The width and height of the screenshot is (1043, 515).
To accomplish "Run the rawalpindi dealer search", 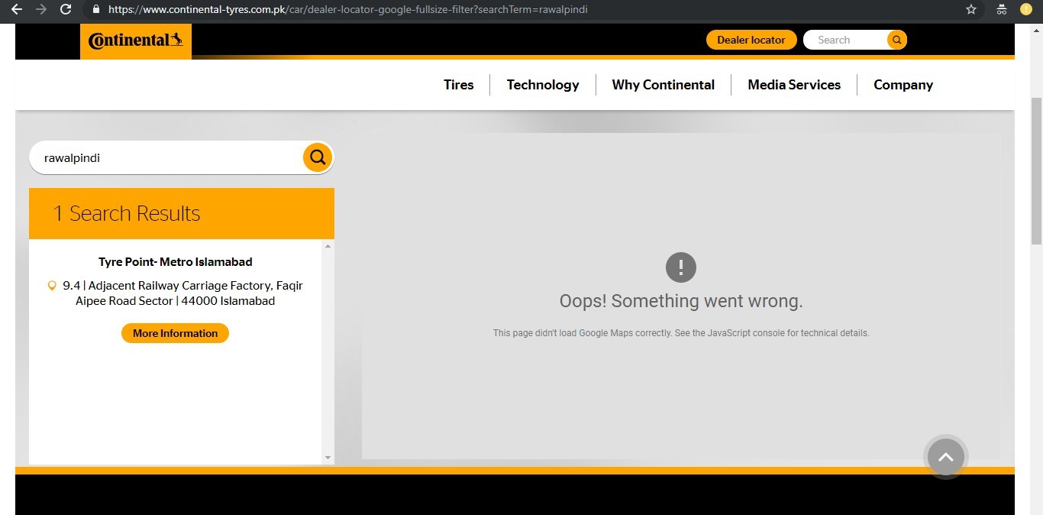I will tap(318, 157).
